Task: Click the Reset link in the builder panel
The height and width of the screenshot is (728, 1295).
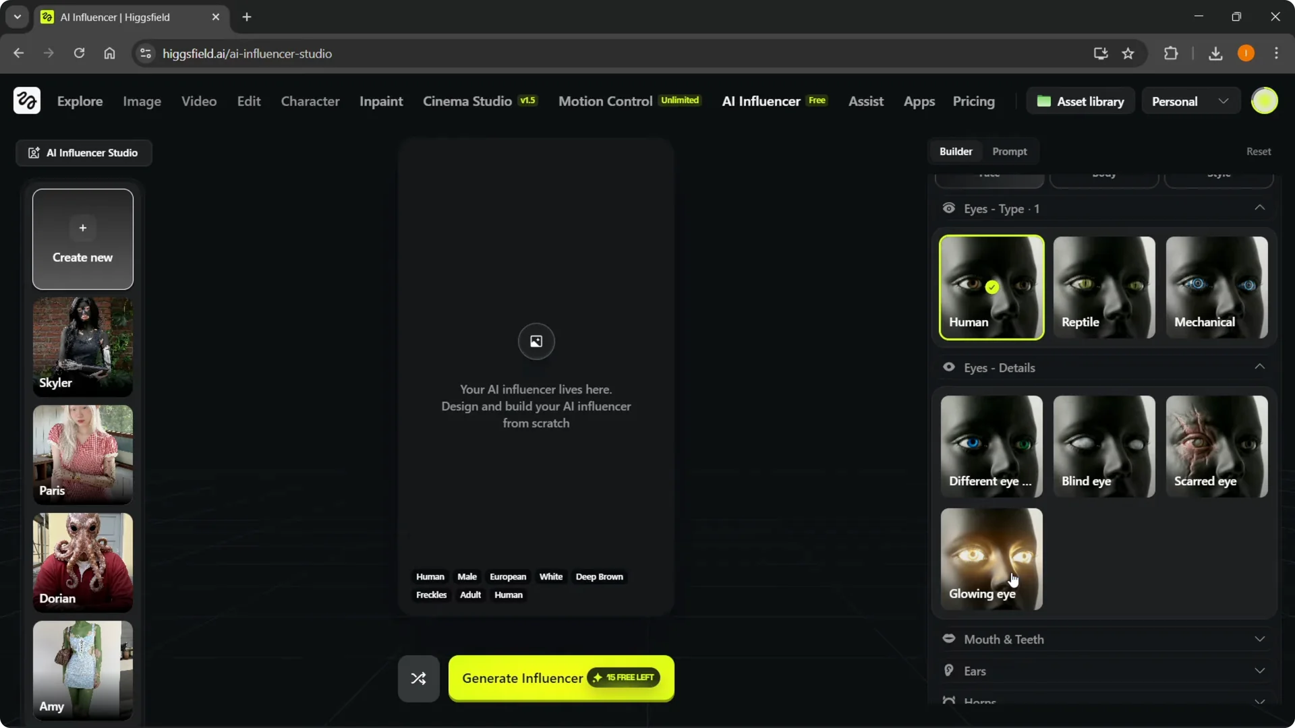Action: pos(1259,151)
